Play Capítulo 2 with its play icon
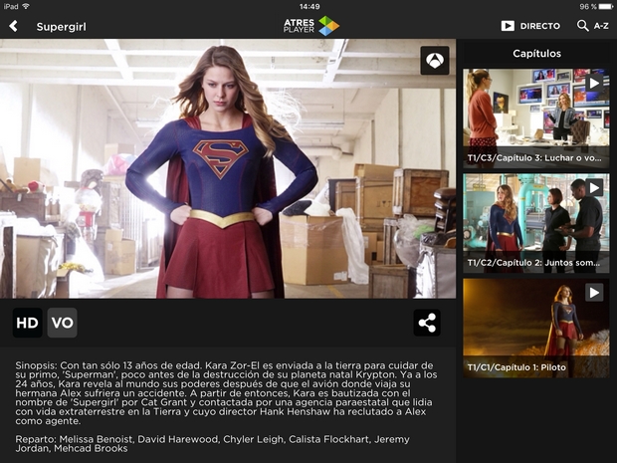Screen dimensions: 617x463 (594, 188)
